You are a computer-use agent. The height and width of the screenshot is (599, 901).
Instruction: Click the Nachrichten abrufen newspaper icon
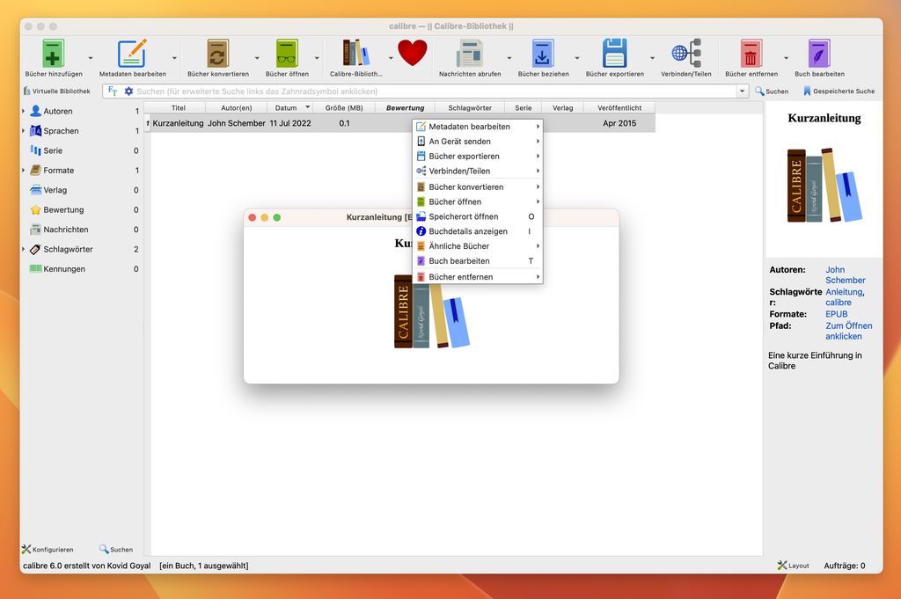coord(470,55)
